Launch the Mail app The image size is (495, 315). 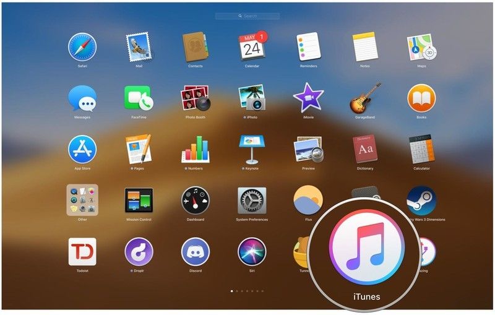139,48
